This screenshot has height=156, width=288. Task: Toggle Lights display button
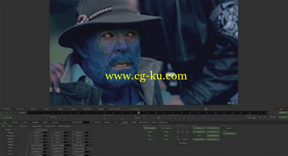pyautogui.click(x=199, y=132)
